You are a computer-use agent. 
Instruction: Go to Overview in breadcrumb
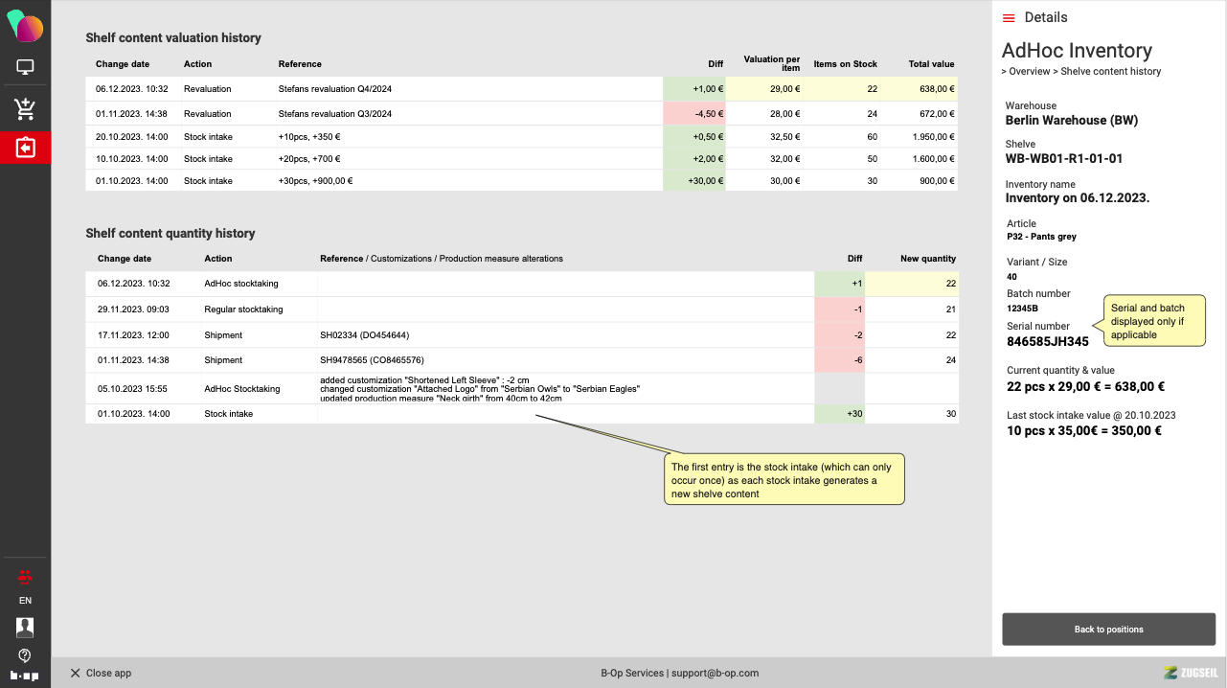pyautogui.click(x=1029, y=72)
